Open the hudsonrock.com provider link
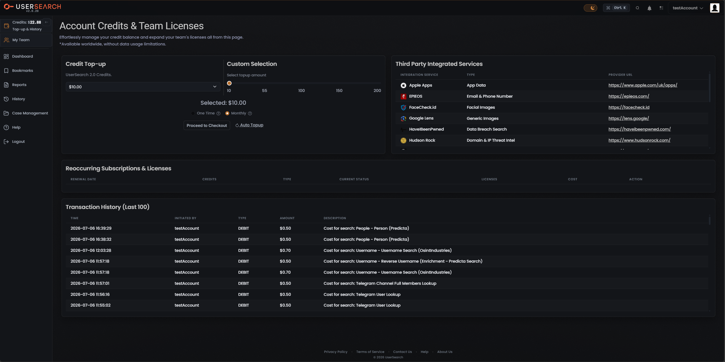Screen dimensions: 725x362 tap(639, 140)
